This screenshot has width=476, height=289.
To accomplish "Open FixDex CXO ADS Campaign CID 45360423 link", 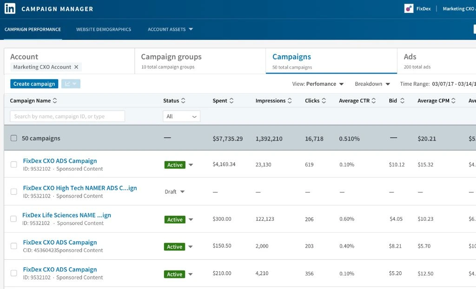I will pos(60,242).
